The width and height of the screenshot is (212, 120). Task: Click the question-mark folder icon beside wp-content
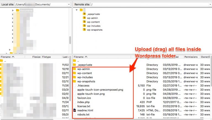pos(84,22)
